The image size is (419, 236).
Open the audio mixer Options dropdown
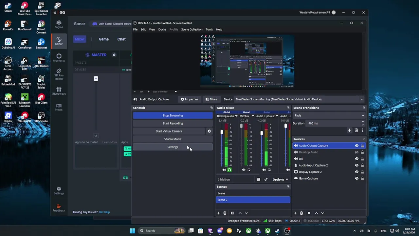[x=280, y=179]
